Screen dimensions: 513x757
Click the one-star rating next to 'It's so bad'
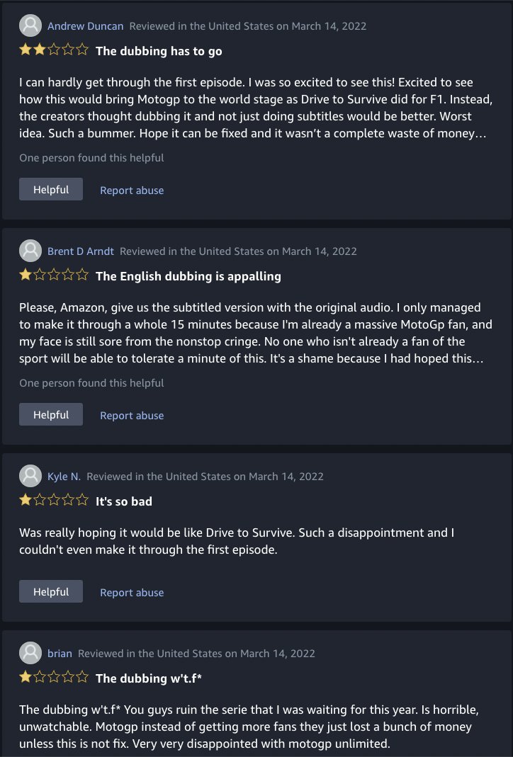point(54,500)
